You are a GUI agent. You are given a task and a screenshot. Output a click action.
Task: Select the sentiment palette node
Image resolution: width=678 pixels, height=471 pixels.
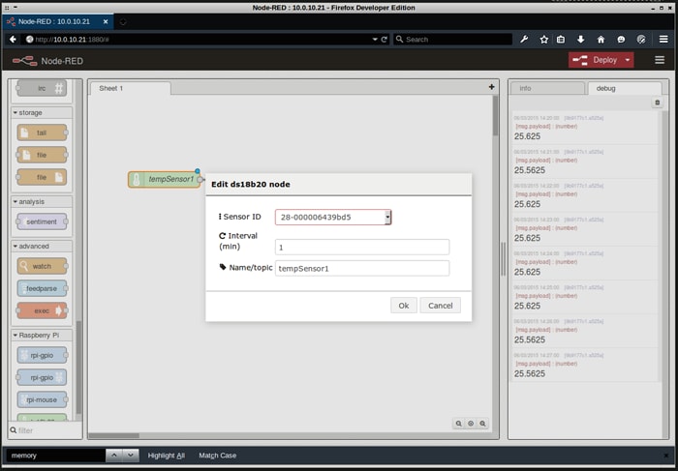[x=42, y=221]
